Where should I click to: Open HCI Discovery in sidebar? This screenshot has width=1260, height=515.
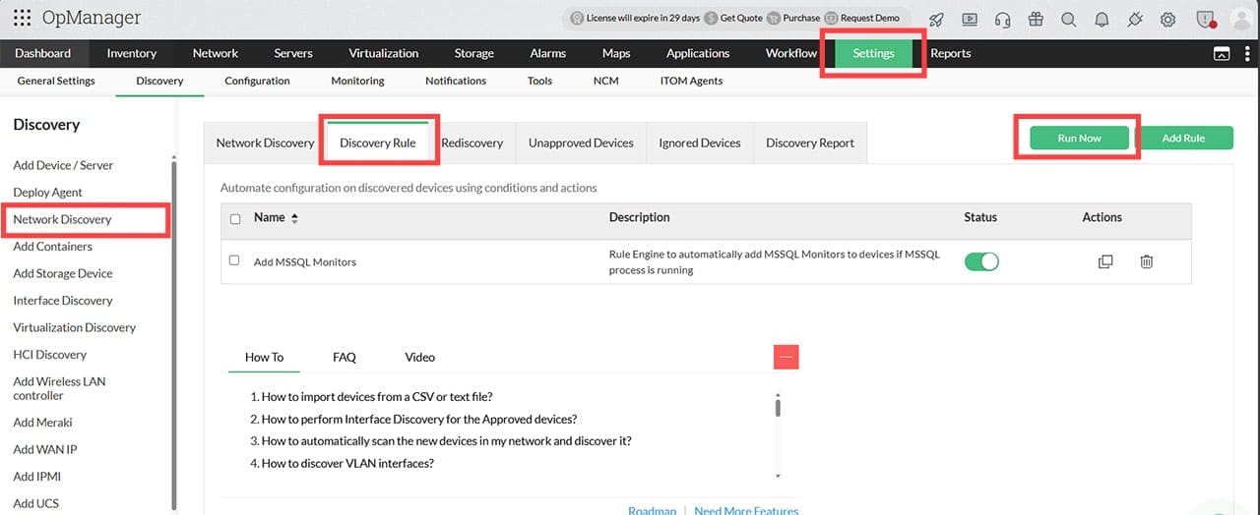(49, 355)
